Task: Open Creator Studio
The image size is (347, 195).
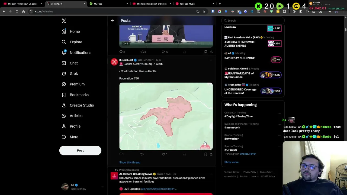Action: [x=78, y=105]
